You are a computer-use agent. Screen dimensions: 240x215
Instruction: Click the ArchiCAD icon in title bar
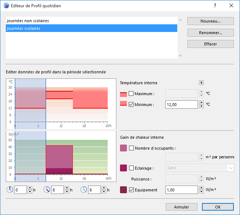pos(5,6)
